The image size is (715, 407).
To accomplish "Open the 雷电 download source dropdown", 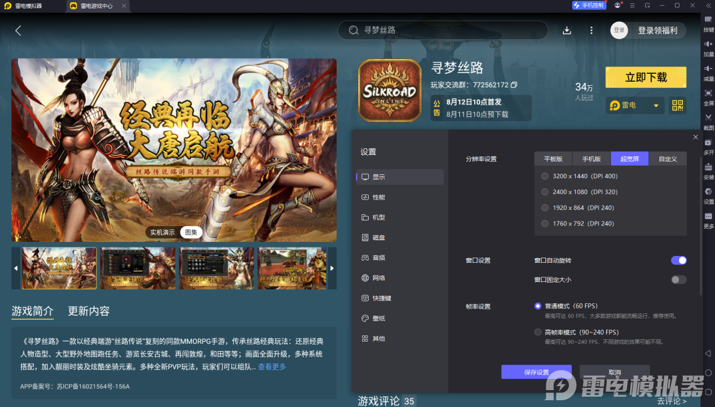I will tap(635, 105).
